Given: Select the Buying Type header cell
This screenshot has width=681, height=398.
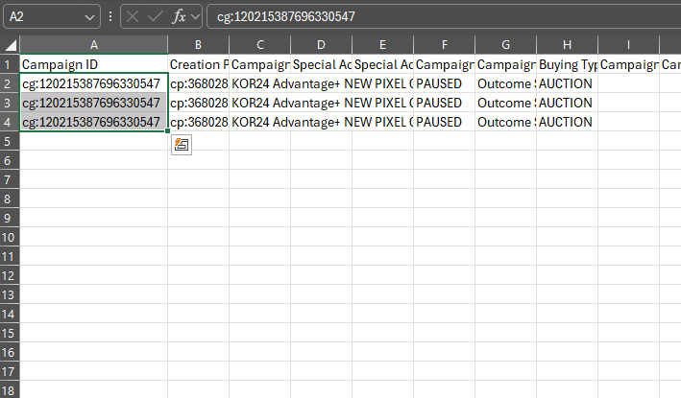Looking at the screenshot, I should (567, 64).
